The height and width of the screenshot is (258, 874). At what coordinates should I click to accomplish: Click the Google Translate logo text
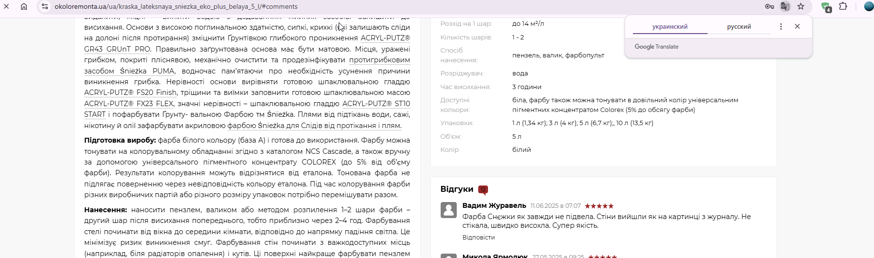point(656,47)
